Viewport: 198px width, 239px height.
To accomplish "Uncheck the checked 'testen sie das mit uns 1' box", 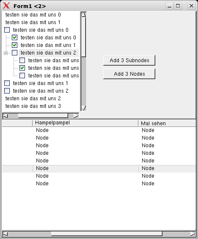I will click(15, 45).
